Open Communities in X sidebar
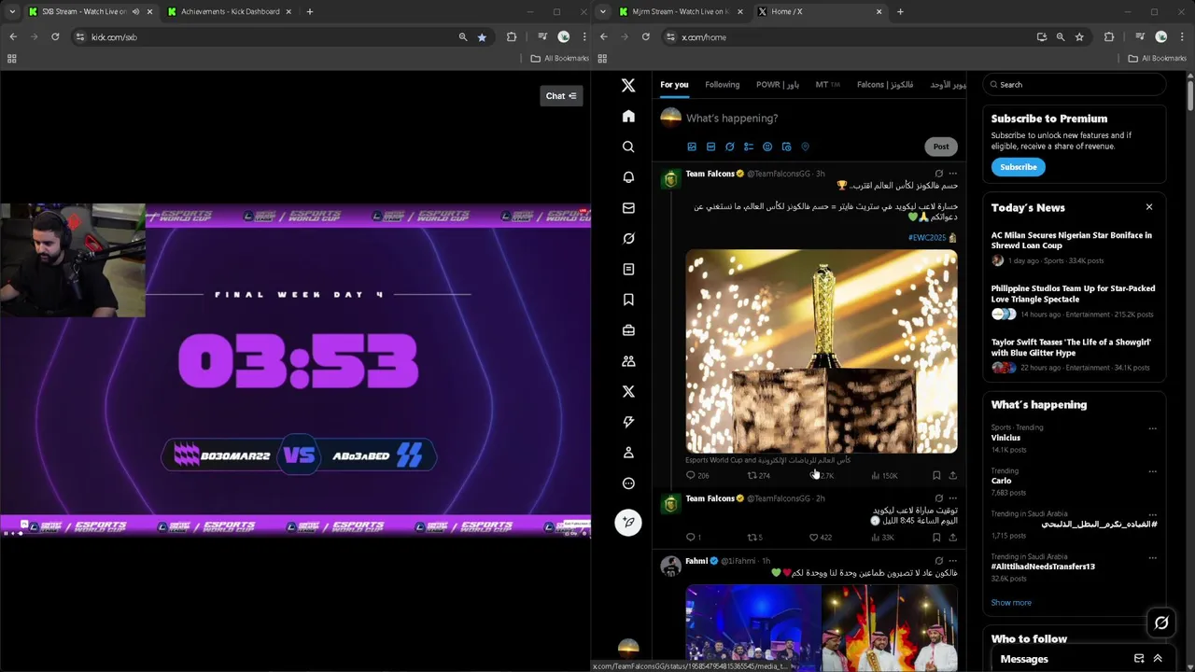This screenshot has width=1195, height=672. [x=628, y=361]
